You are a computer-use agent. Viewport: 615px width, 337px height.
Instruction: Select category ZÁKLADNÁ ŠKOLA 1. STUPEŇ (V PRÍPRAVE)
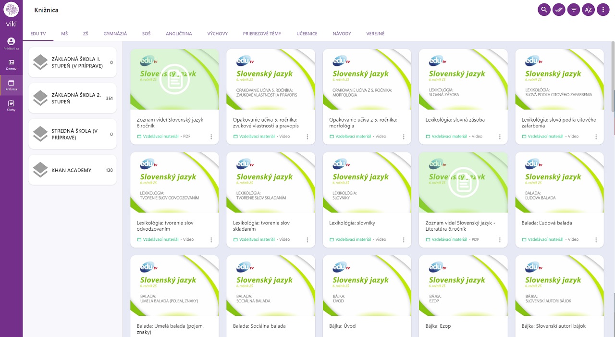point(73,62)
